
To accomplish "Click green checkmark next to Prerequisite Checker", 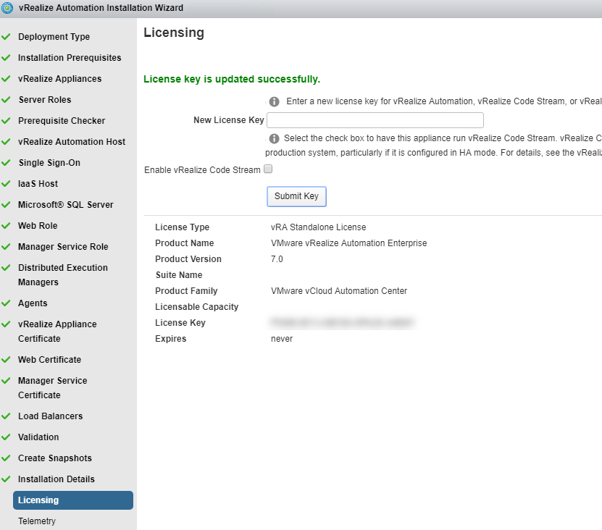I will pyautogui.click(x=7, y=121).
